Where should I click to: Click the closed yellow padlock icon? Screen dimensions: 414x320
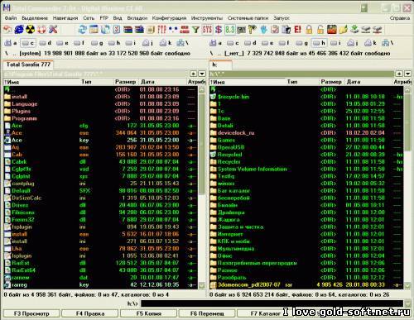[309, 29]
